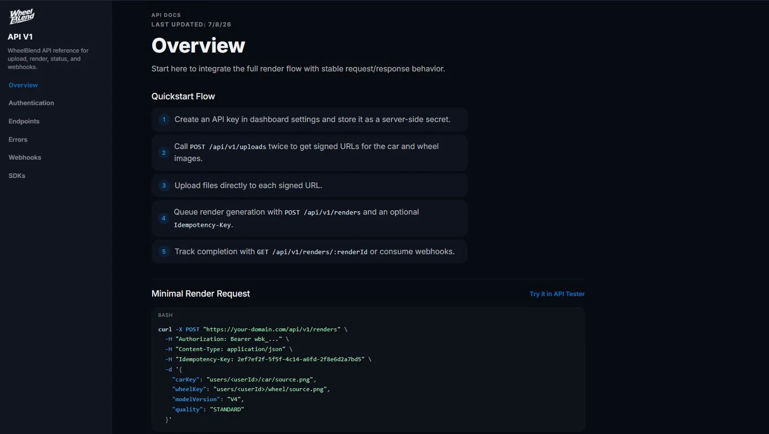Click the LAST UPDATED: 7/8/26 text
Image resolution: width=769 pixels, height=434 pixels.
click(x=191, y=25)
